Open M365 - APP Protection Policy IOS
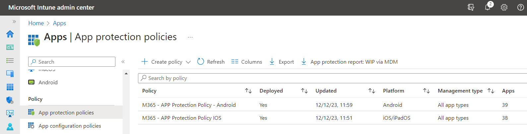This screenshot has width=527, height=134. (x=182, y=118)
